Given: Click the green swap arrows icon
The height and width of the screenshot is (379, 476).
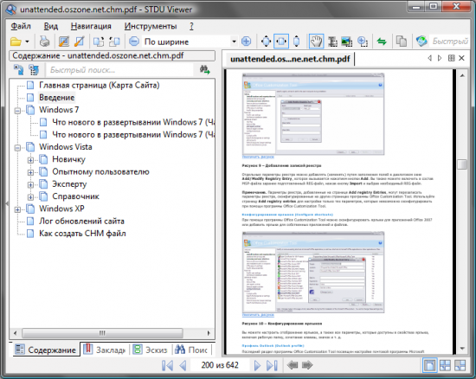Looking at the screenshot, I should click(x=382, y=42).
